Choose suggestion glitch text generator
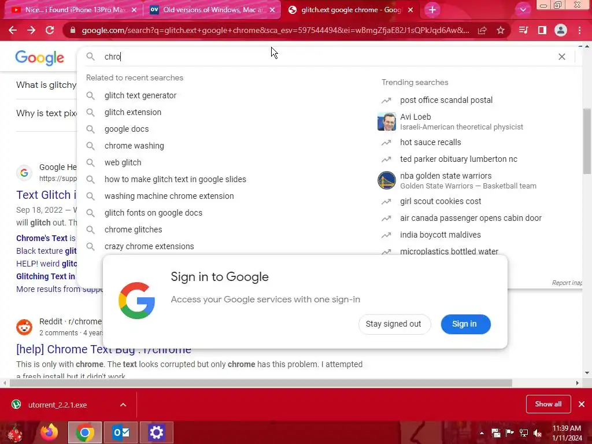The height and width of the screenshot is (444, 592). pyautogui.click(x=140, y=95)
